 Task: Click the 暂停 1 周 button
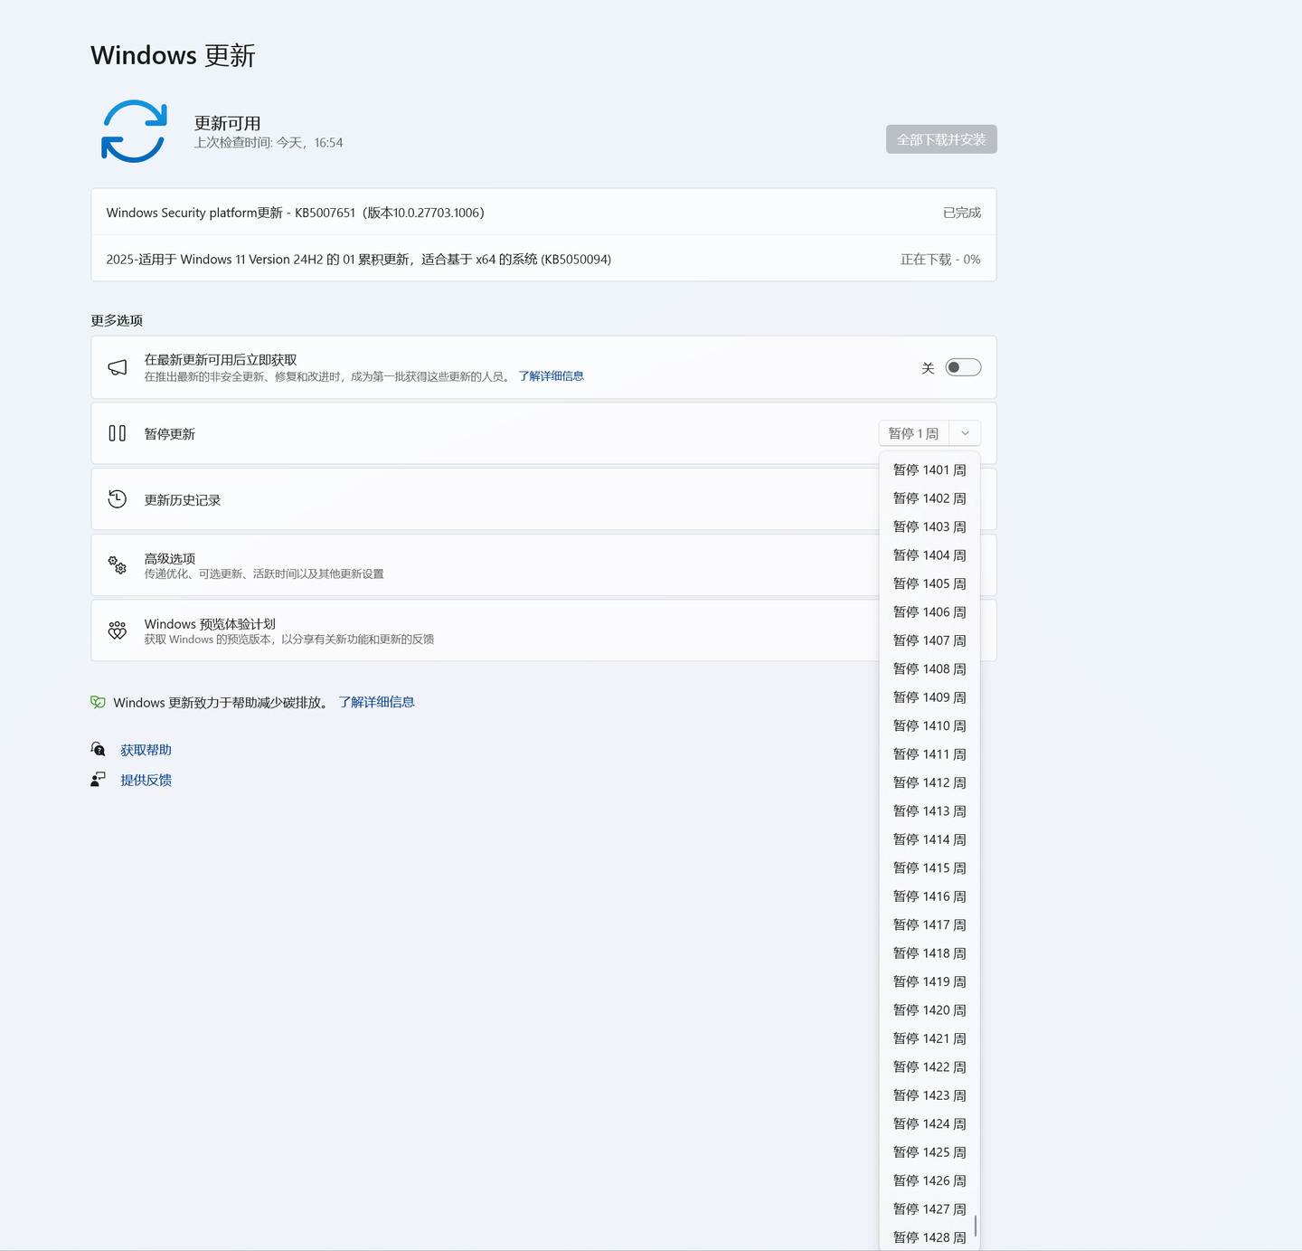coord(914,433)
